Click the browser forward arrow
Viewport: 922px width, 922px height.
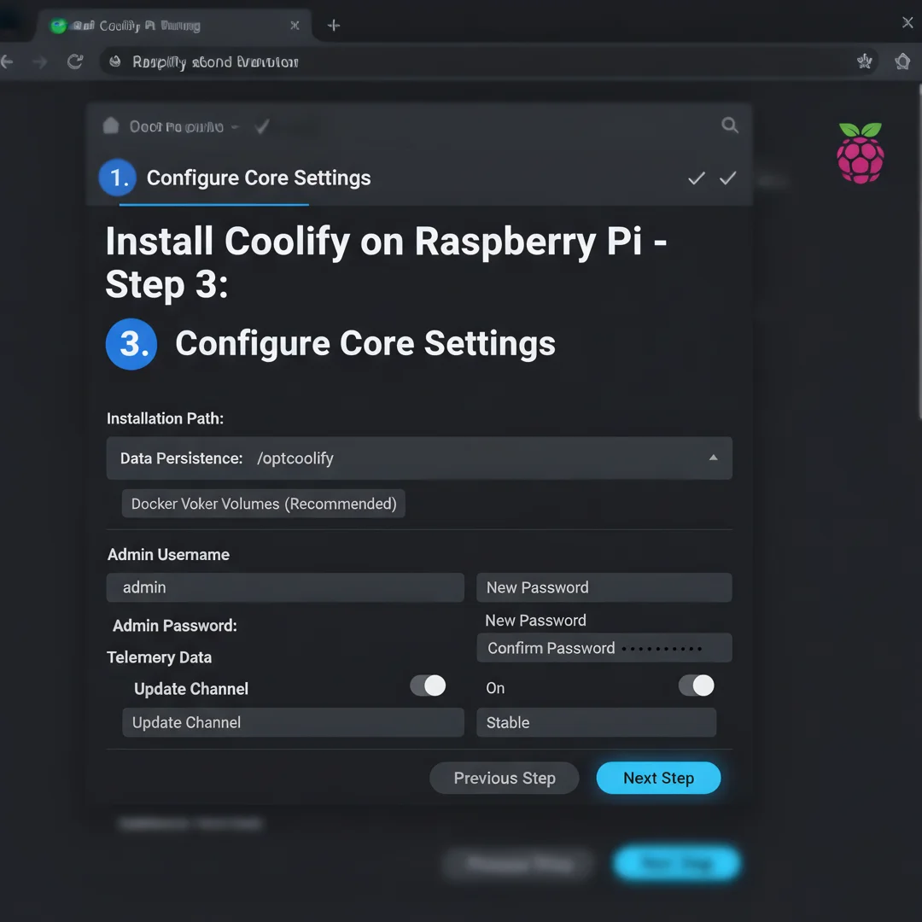pyautogui.click(x=39, y=61)
